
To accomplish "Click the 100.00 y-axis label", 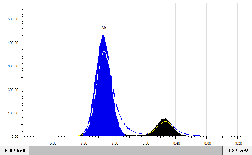I will click(x=13, y=113).
